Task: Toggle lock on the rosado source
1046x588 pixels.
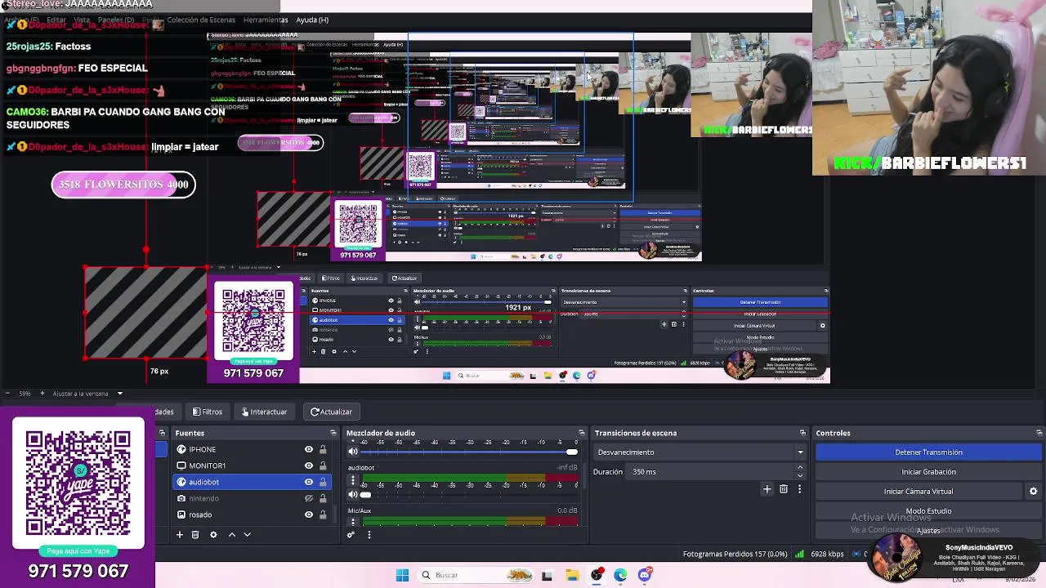Action: click(323, 514)
